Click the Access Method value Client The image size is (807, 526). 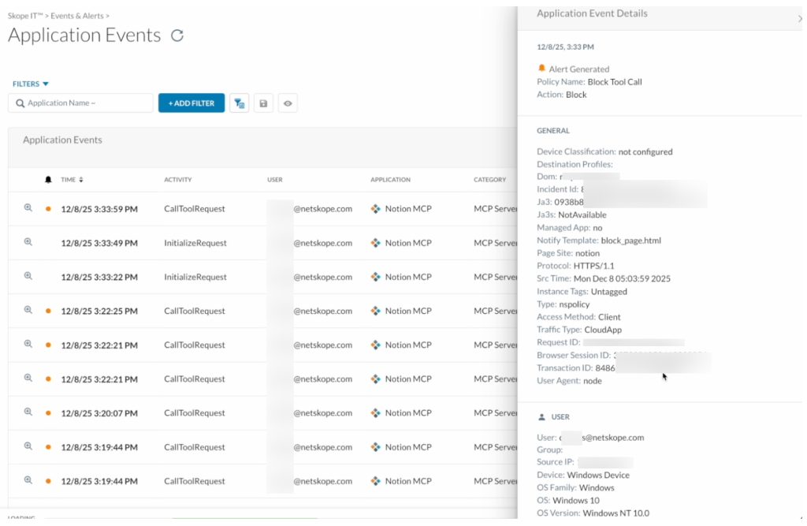pyautogui.click(x=609, y=317)
